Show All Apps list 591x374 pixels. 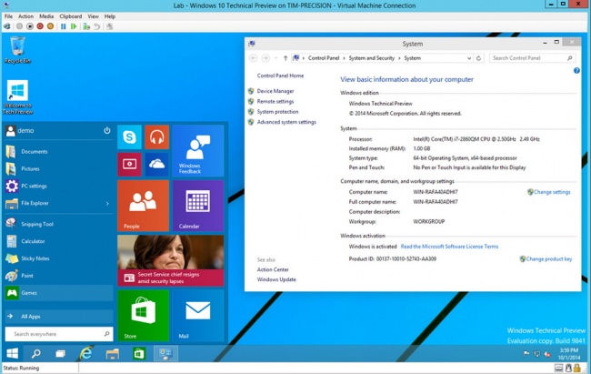coord(59,317)
